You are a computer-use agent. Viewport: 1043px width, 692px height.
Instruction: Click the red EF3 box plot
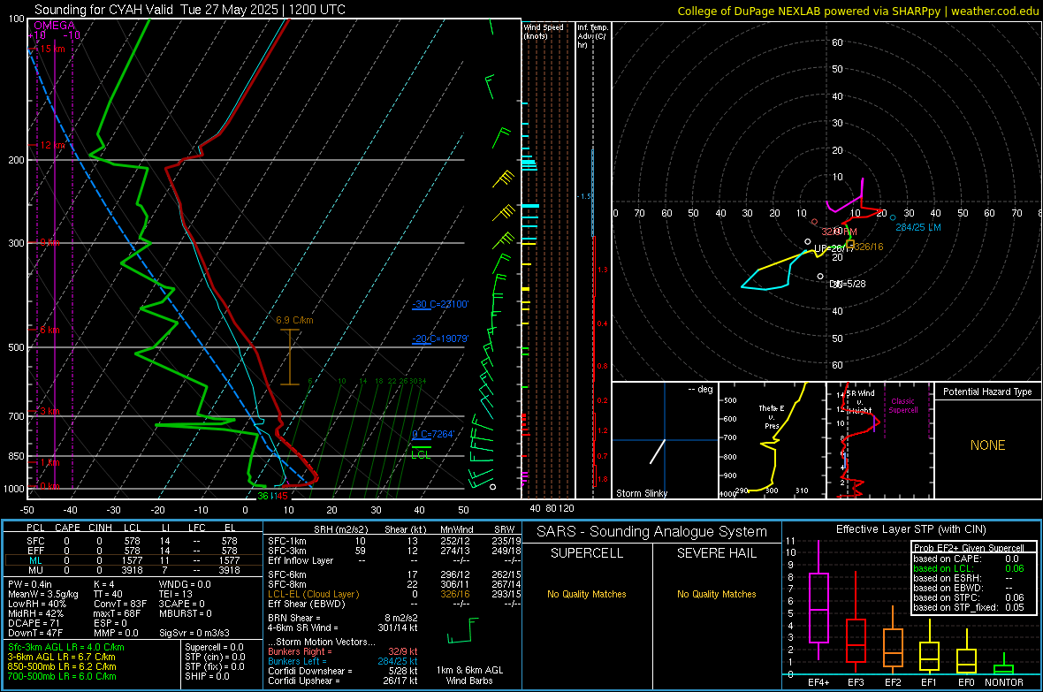(x=856, y=620)
